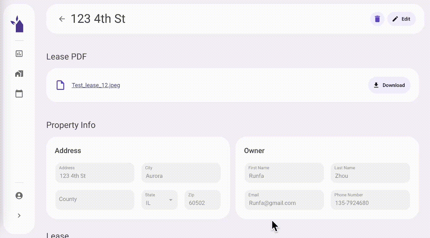Click the owner Email field
This screenshot has height=238, width=430.
click(x=284, y=200)
